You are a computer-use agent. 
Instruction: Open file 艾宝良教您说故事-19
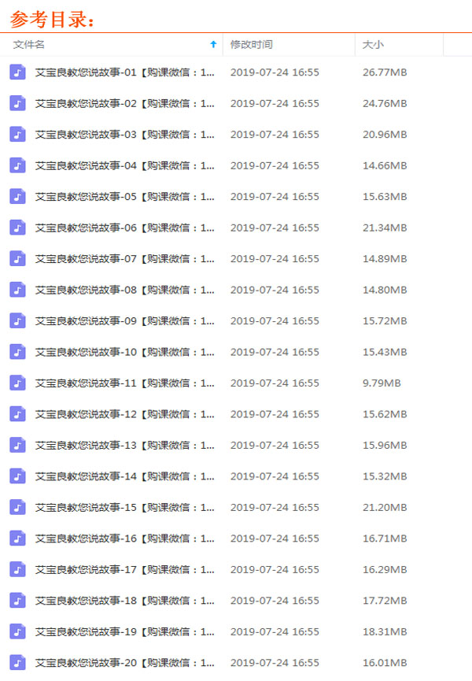(x=124, y=632)
